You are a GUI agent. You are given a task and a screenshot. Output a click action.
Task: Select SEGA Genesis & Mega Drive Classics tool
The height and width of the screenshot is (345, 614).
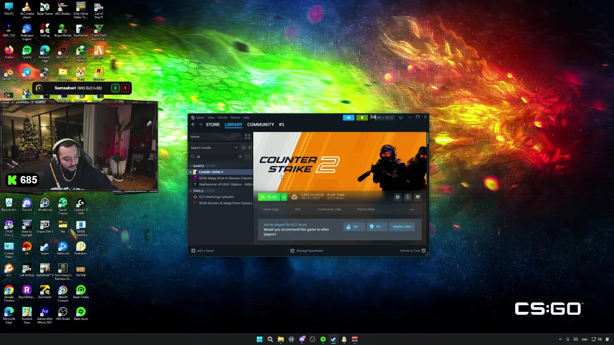(x=221, y=203)
